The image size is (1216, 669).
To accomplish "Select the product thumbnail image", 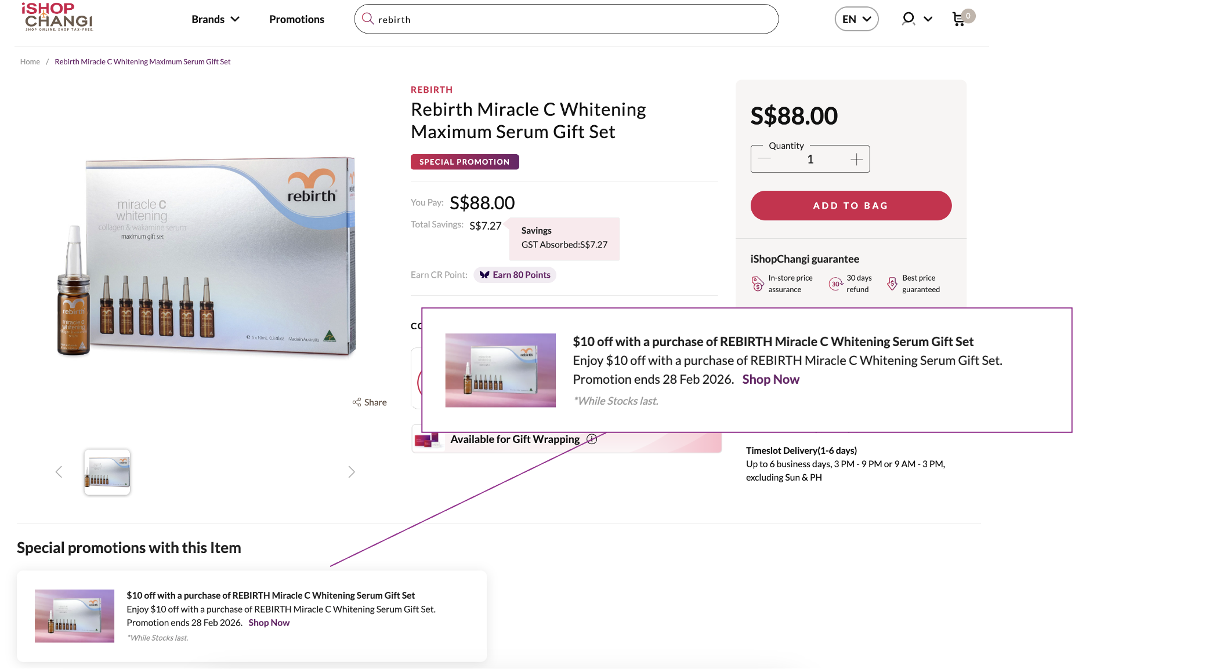I will 107,472.
